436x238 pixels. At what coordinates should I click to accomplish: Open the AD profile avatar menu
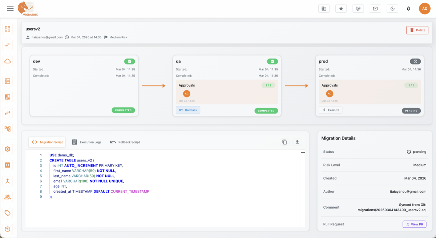tap(424, 8)
